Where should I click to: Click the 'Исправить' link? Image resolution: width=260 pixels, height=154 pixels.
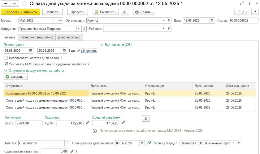[x=89, y=51]
